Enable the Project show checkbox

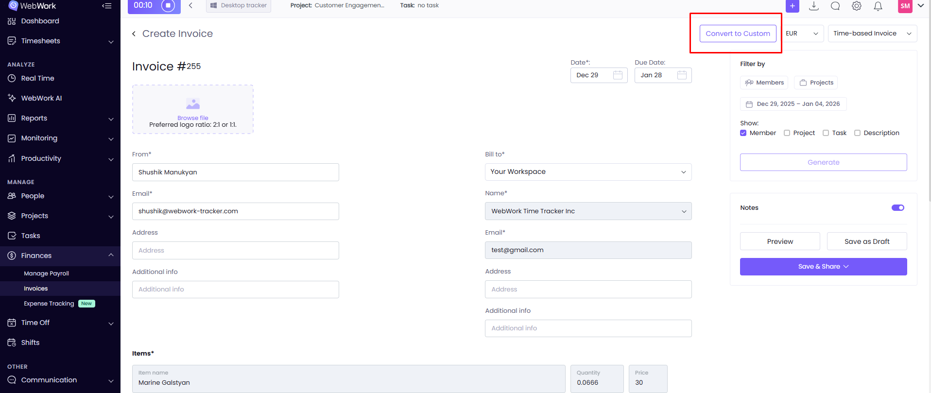click(787, 133)
